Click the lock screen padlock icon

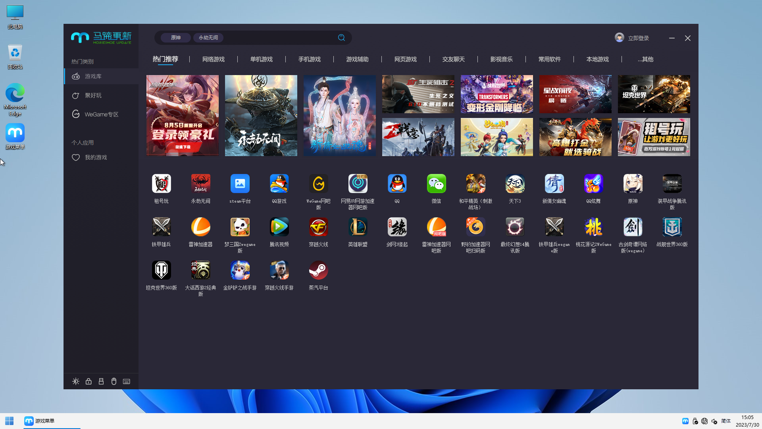89,381
